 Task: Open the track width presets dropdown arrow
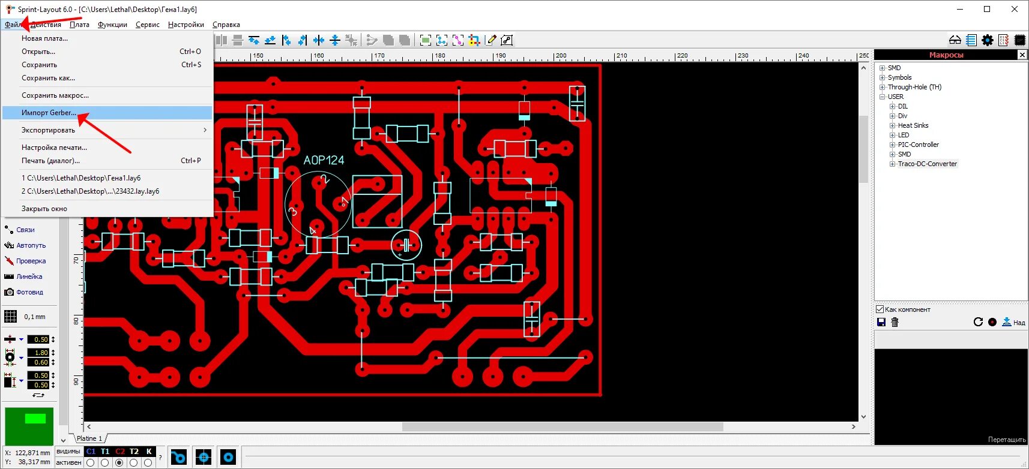22,339
